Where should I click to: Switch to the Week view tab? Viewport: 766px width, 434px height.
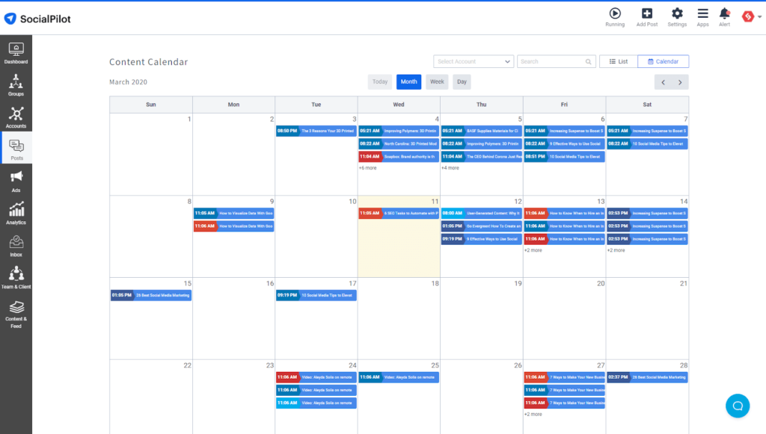coord(437,82)
